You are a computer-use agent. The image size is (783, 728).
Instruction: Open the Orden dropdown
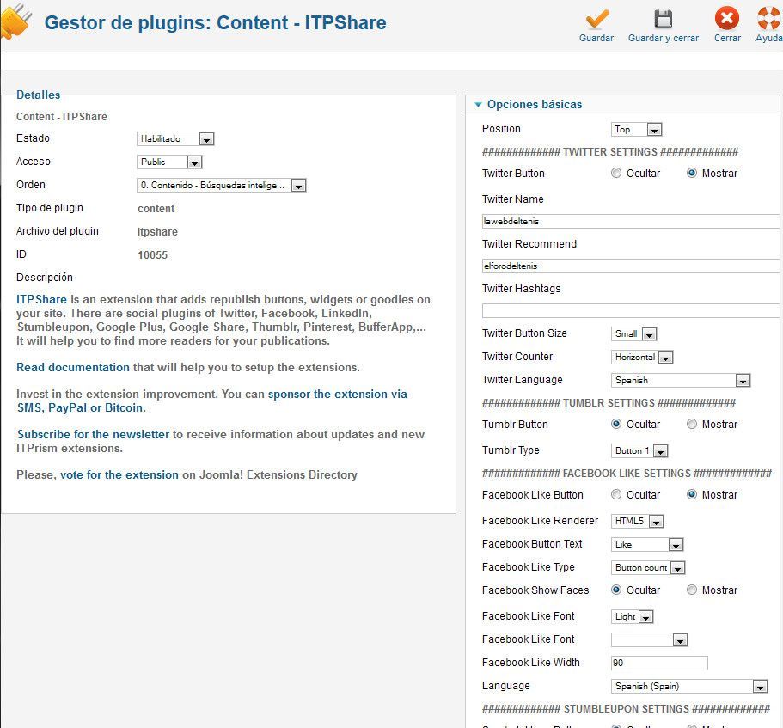(x=221, y=186)
